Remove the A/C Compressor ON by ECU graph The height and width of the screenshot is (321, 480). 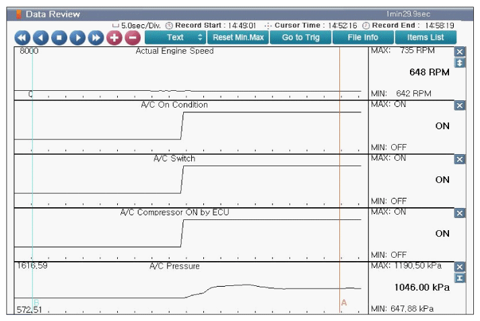click(x=460, y=213)
